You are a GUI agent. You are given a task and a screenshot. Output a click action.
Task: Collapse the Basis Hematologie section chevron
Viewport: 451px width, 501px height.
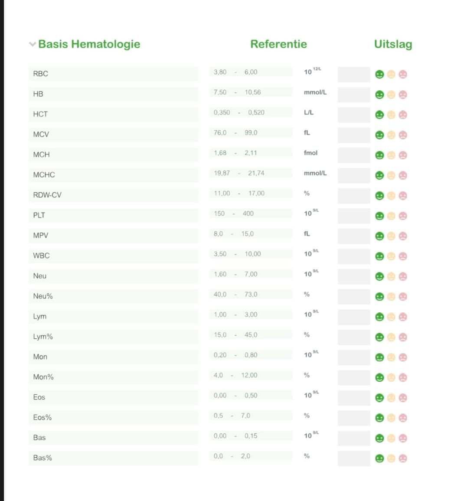pyautogui.click(x=32, y=44)
